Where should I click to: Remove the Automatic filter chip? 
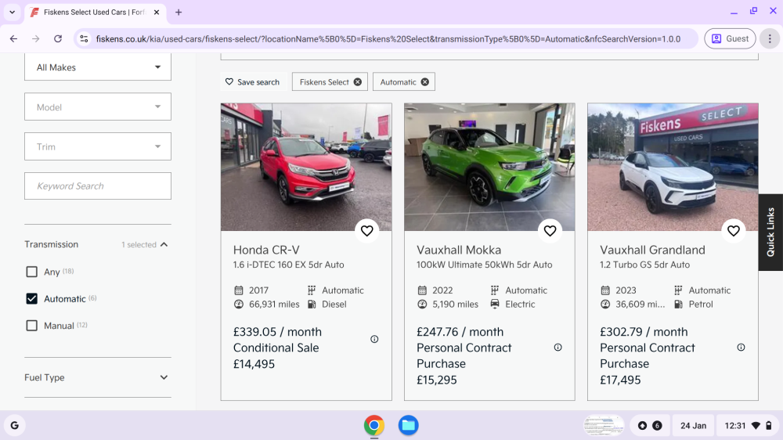[x=424, y=82]
